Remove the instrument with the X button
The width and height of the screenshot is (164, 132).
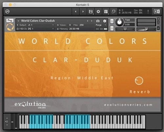point(158,19)
